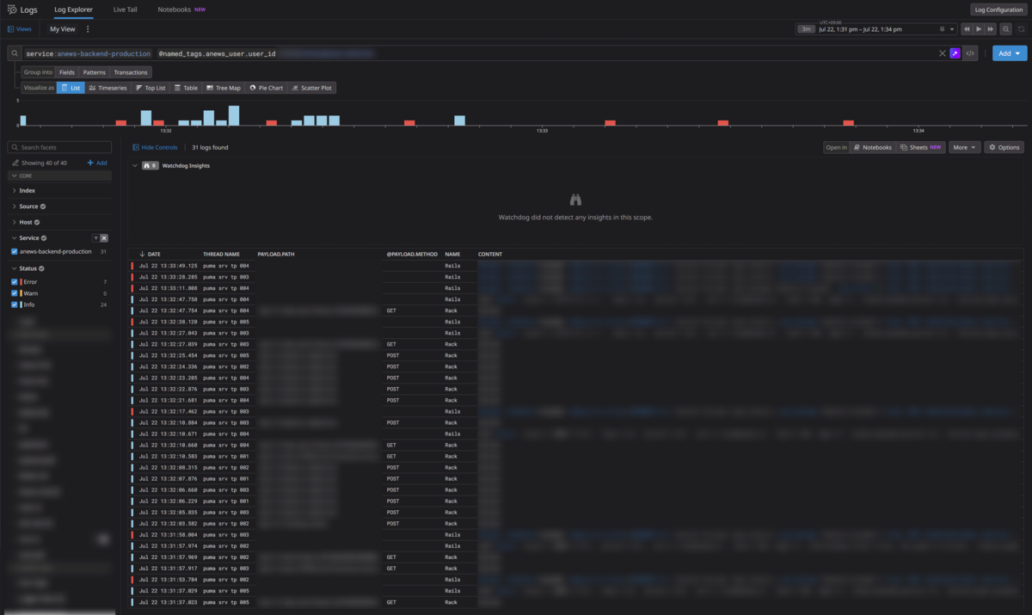The height and width of the screenshot is (615, 1032).
Task: Click the Watchdog binoculars count badge
Action: pos(150,165)
